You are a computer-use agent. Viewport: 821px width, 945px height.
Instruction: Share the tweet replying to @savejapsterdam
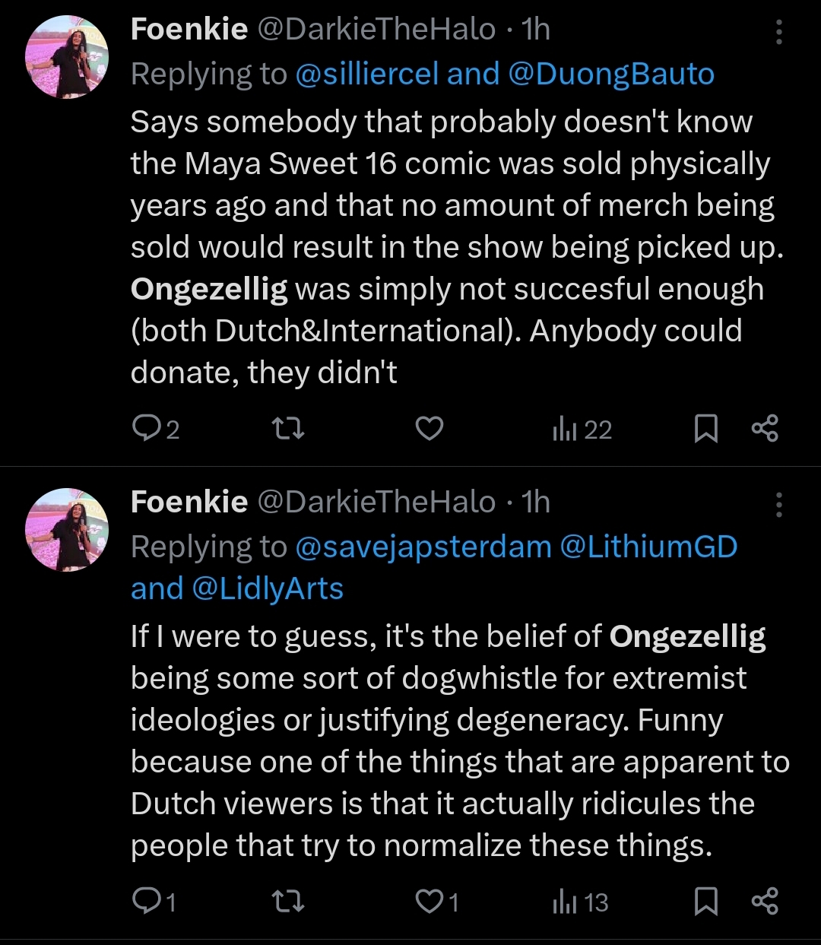click(x=765, y=902)
